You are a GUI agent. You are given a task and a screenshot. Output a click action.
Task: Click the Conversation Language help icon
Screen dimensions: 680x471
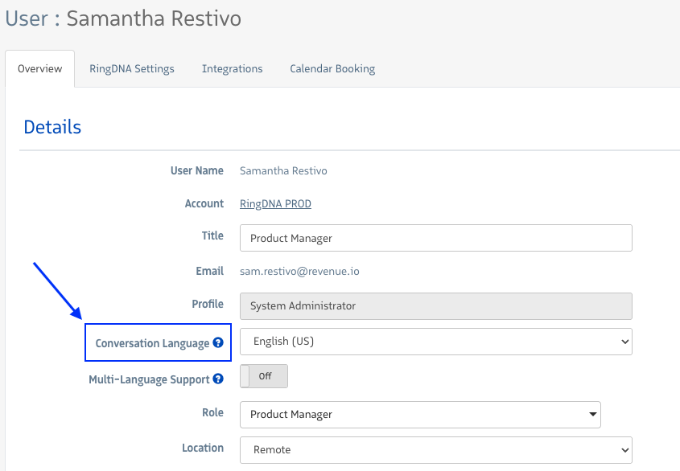pos(217,343)
